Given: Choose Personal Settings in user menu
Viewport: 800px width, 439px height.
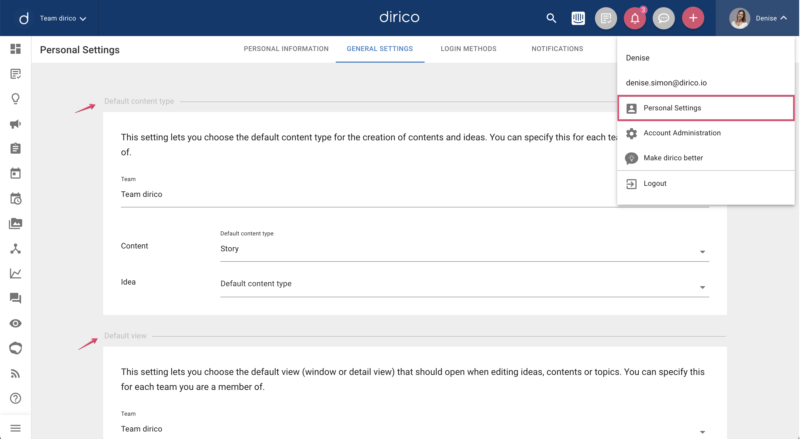Looking at the screenshot, I should tap(706, 108).
